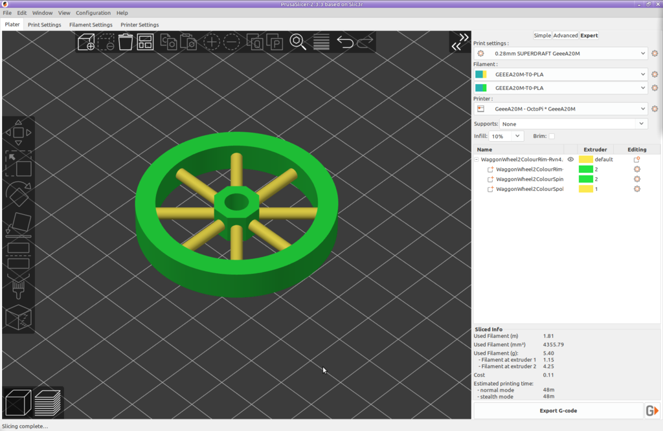Open the settings gear for WaggonWheel2ColourSpin
The height and width of the screenshot is (431, 663).
pyautogui.click(x=636, y=179)
